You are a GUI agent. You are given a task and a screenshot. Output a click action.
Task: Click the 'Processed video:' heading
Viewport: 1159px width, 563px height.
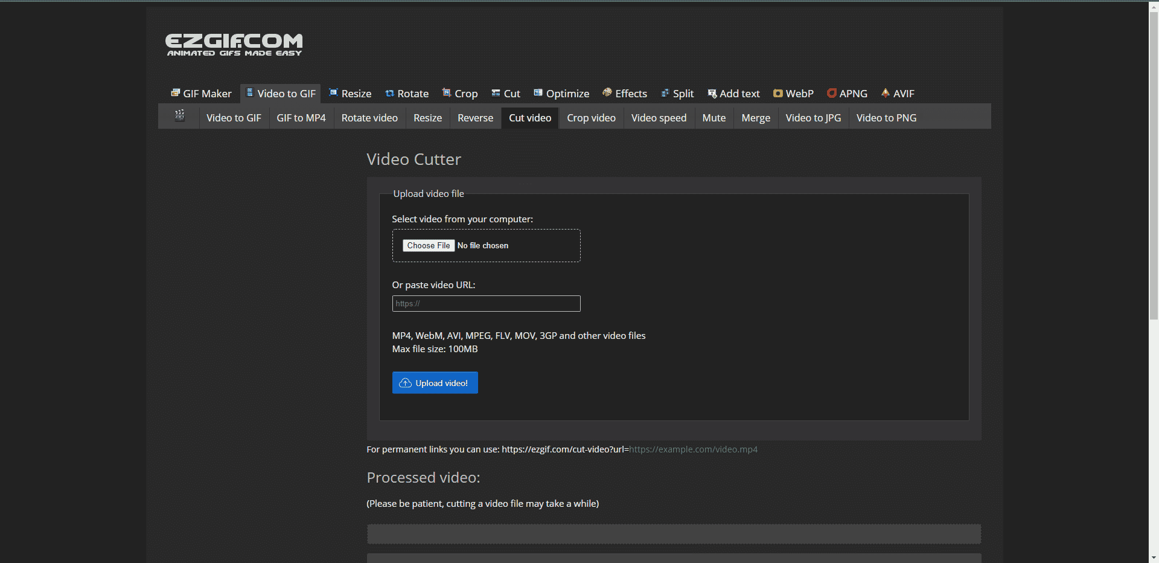(424, 478)
